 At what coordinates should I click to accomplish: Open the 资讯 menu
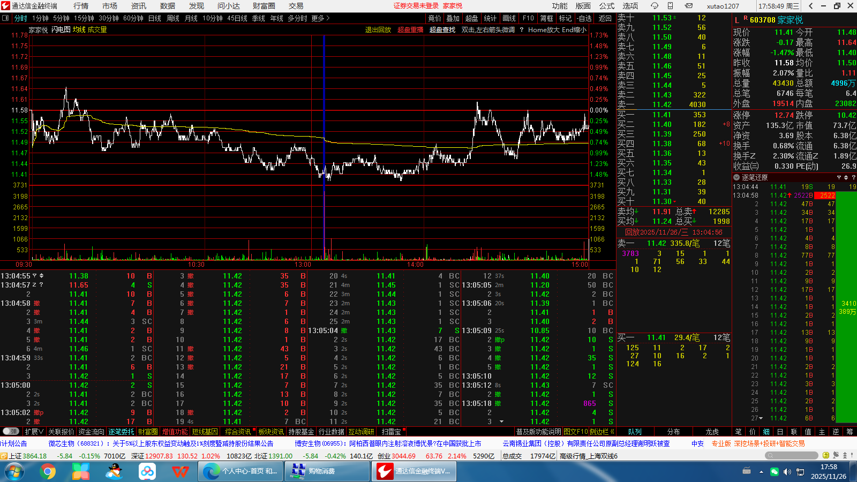pos(139,6)
